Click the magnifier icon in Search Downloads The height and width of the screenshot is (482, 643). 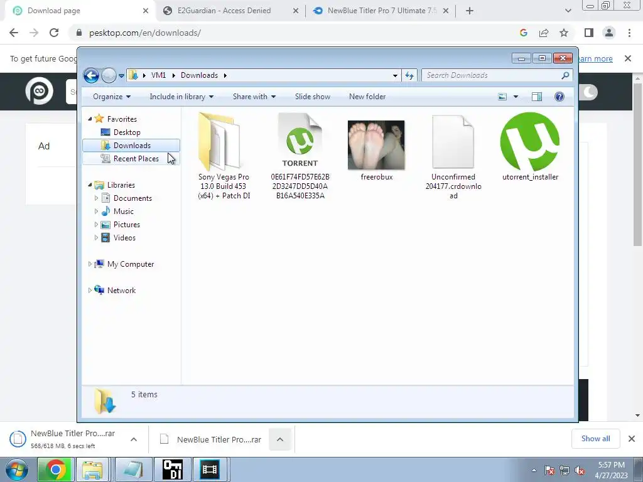(566, 75)
